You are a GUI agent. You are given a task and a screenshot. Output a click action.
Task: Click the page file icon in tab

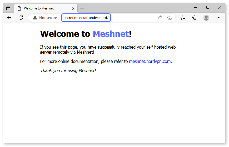[19, 8]
